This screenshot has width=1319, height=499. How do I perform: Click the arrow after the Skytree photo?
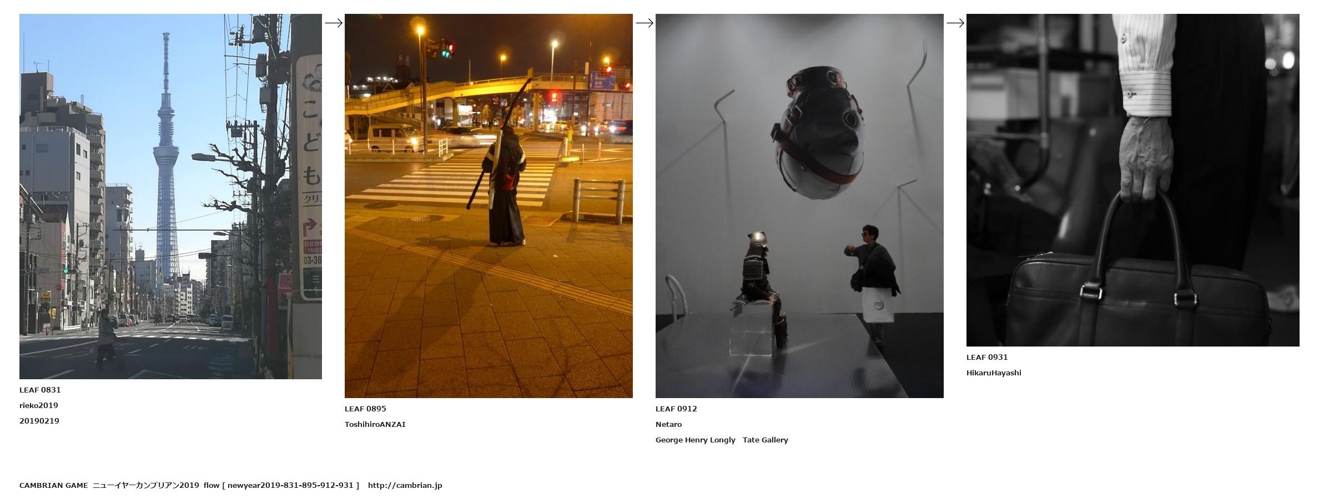tap(334, 23)
